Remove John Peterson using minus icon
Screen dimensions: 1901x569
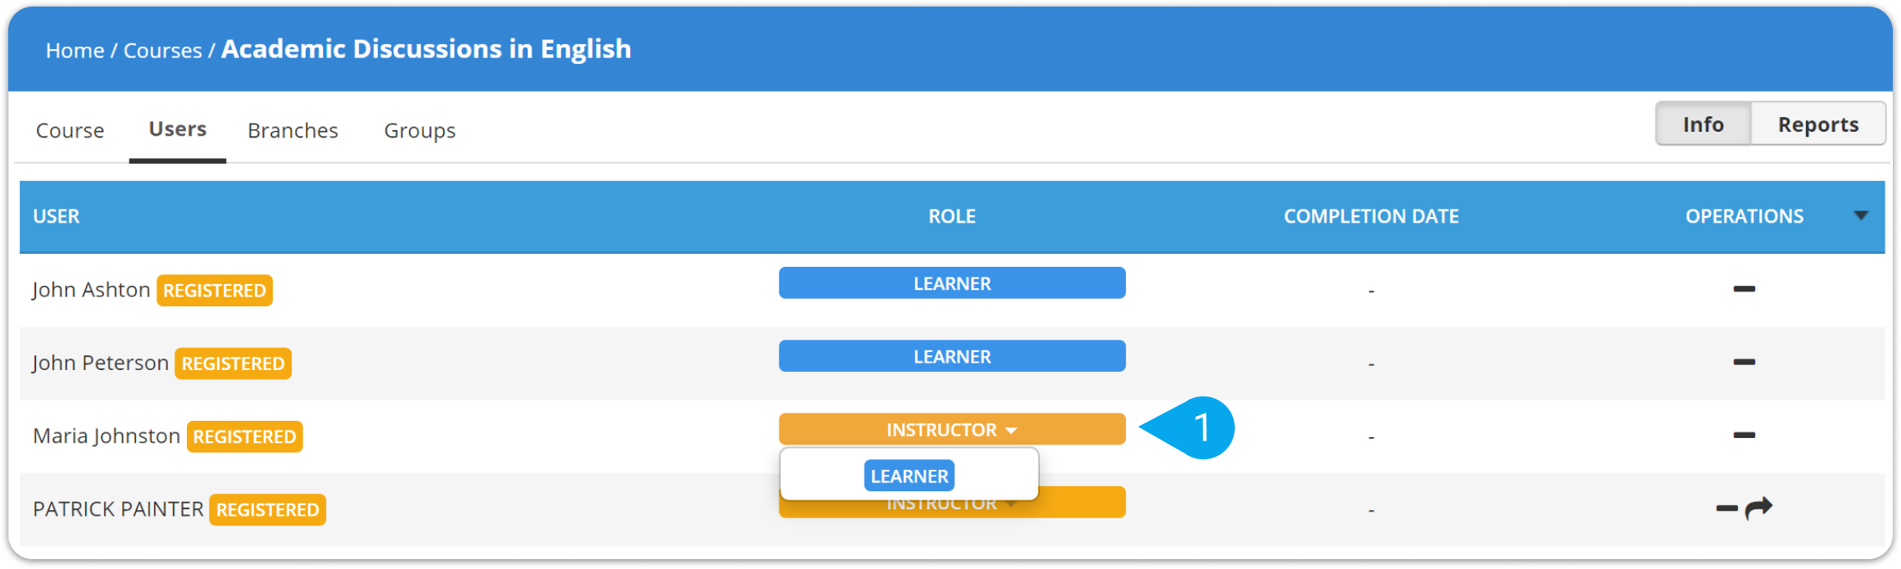coord(1744,362)
